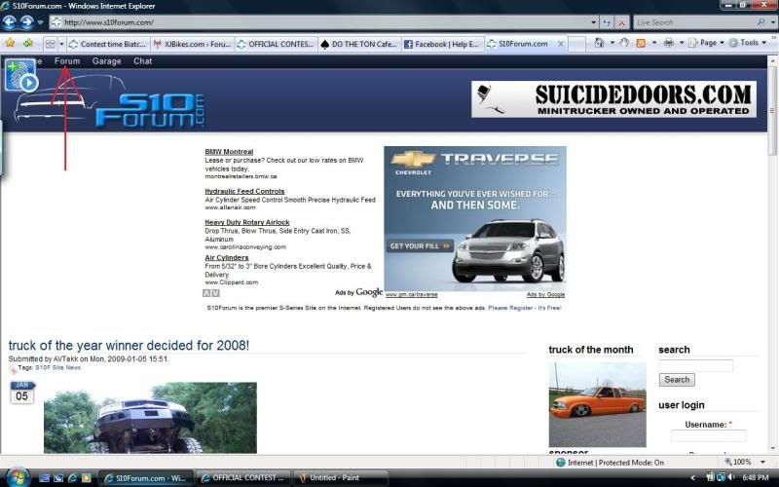Open the Tools menu

748,43
